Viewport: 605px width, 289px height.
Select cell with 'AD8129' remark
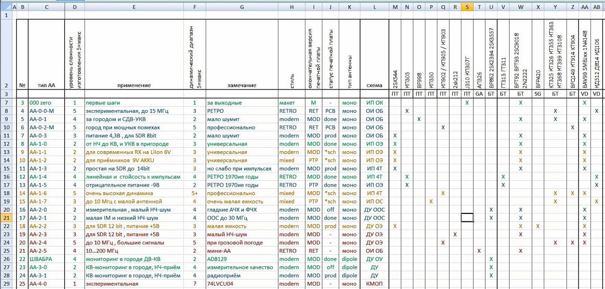241,259
